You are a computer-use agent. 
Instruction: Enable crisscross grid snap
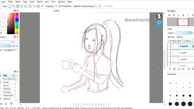[x=18, y=6]
